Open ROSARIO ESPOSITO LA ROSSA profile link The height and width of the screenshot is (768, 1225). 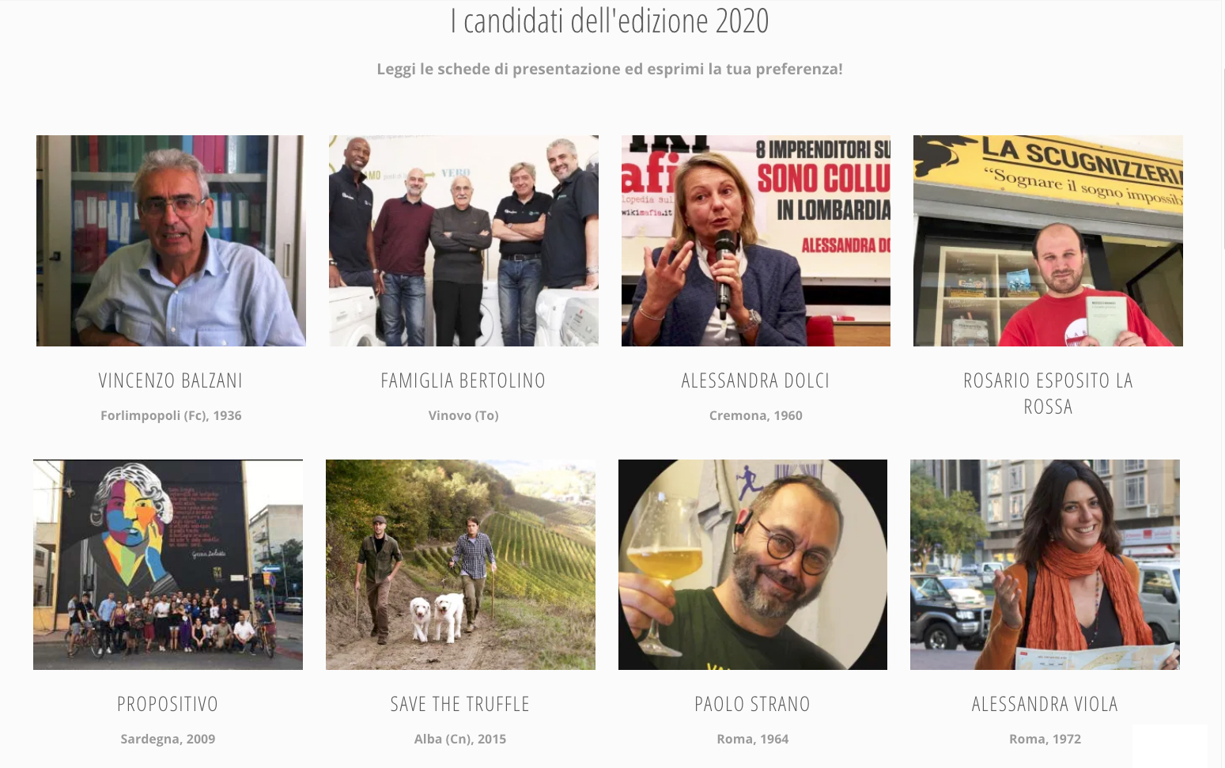pos(1048,393)
